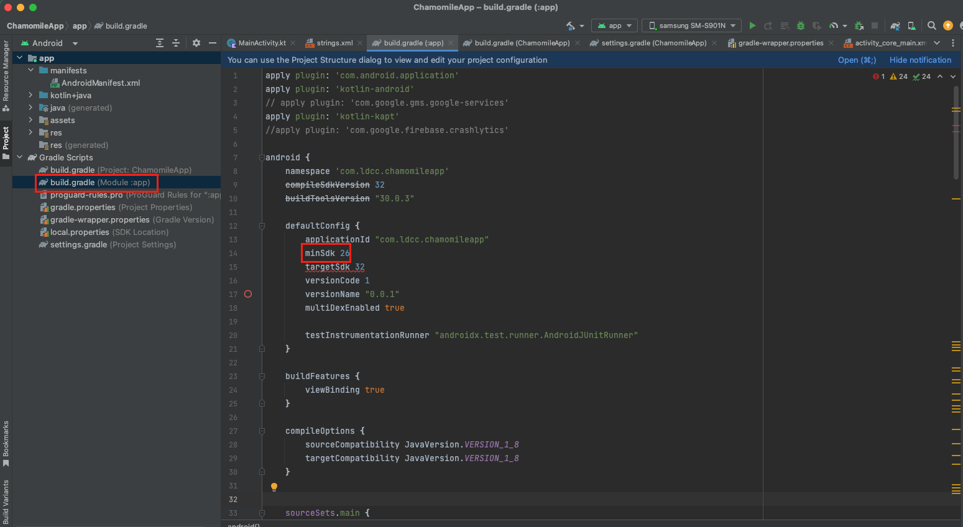The height and width of the screenshot is (527, 963).
Task: Sync project with Gradle files icon
Action: pos(895,25)
